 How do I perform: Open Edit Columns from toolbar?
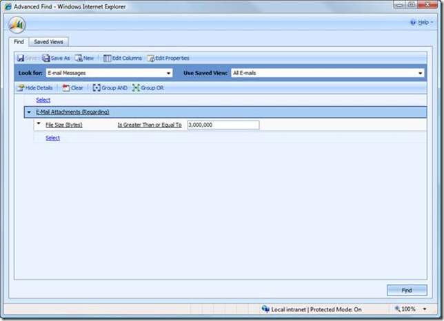(108, 59)
